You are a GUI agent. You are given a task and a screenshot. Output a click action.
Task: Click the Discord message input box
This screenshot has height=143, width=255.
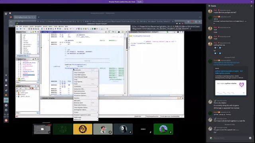[230, 138]
